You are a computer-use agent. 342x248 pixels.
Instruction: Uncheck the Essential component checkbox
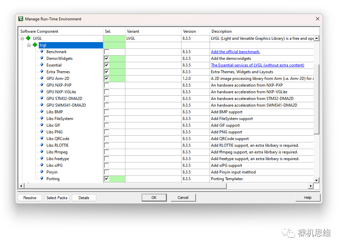coord(106,65)
